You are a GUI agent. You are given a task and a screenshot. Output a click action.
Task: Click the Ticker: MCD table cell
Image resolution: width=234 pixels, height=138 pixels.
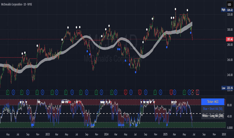[x=213, y=102]
